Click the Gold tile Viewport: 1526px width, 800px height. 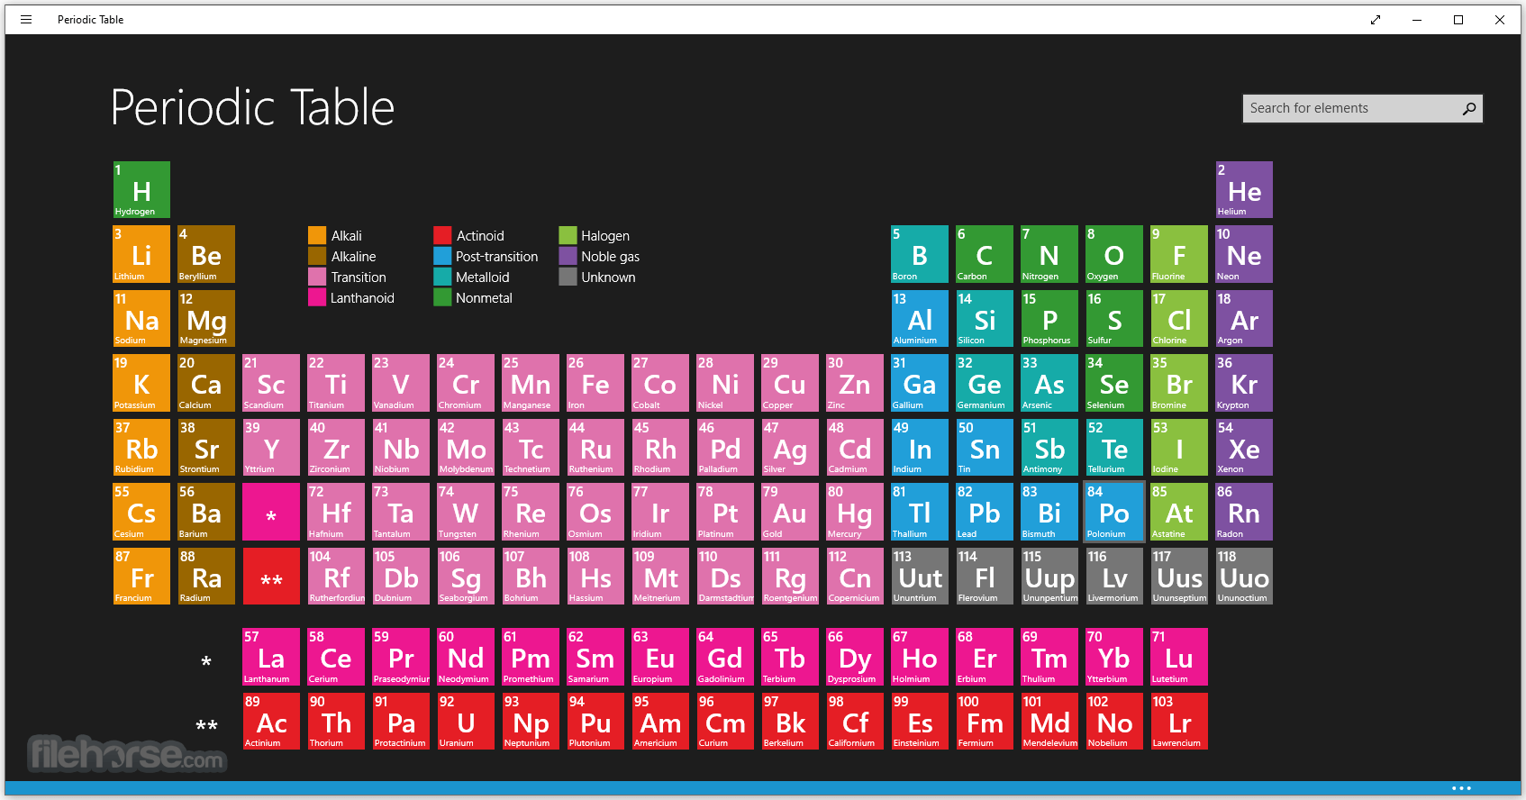(x=790, y=512)
